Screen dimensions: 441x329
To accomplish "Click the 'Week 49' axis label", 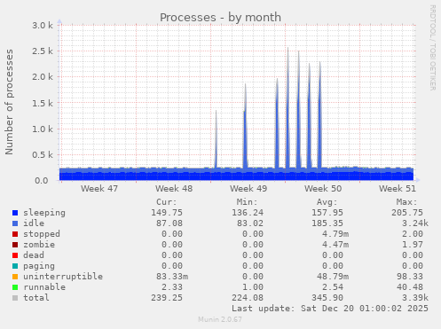I will click(248, 189).
